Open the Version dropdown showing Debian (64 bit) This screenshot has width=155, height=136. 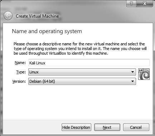(x=82, y=81)
